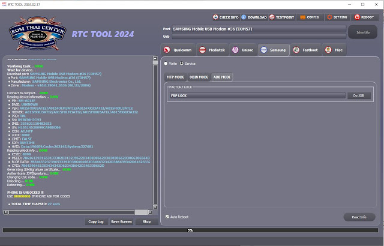Screen dimensions: 384x246
Task: Open the DOWNLOAD toolbar button
Action: 254,17
